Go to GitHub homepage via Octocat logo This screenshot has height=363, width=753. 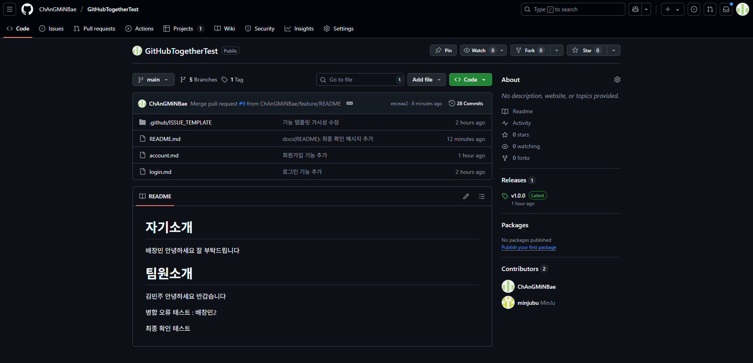(27, 9)
